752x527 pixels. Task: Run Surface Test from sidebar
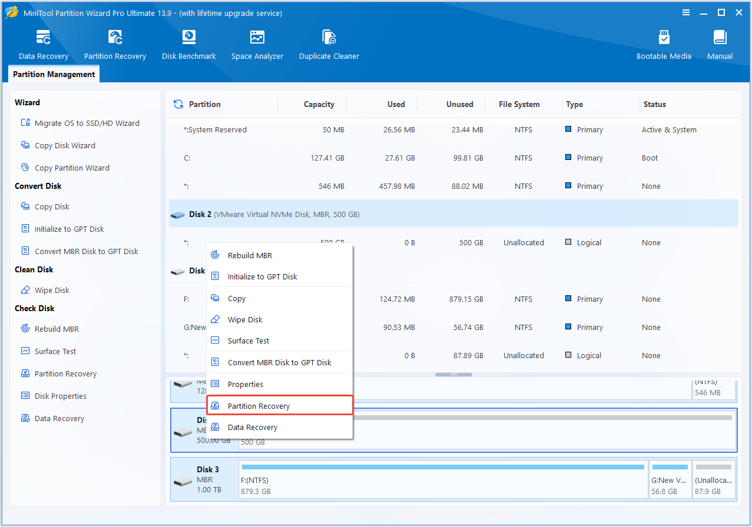pos(48,351)
